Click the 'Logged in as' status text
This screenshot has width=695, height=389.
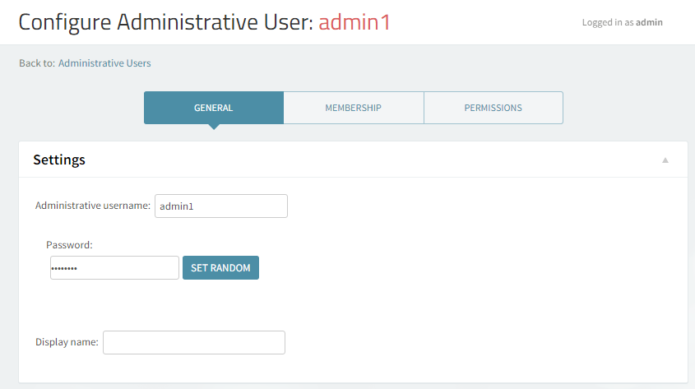[x=608, y=23]
